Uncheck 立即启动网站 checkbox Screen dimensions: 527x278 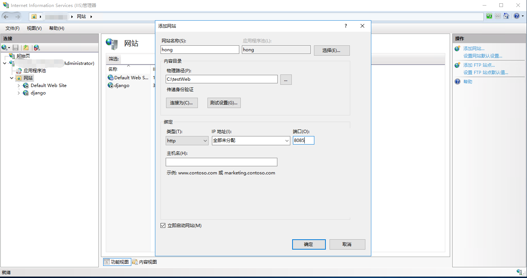point(163,226)
